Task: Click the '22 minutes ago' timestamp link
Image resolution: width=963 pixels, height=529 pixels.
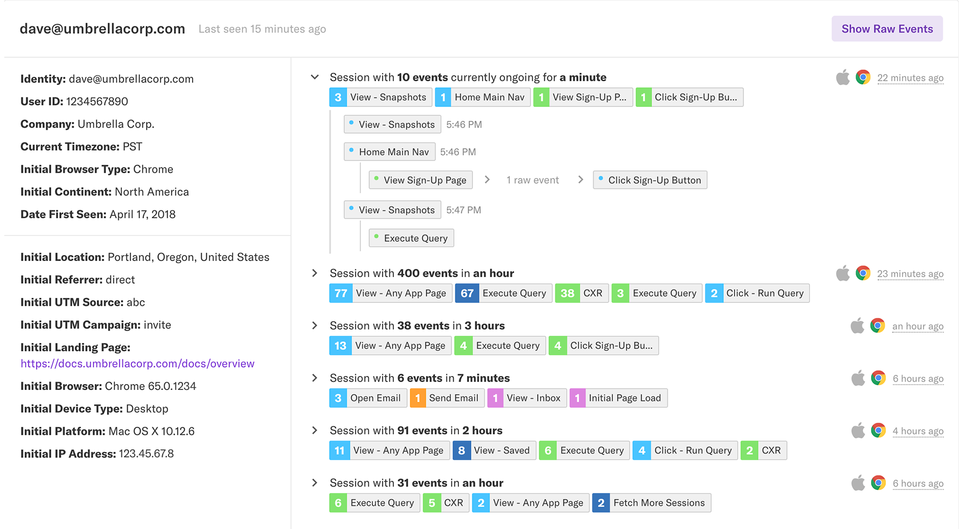Action: click(x=911, y=78)
